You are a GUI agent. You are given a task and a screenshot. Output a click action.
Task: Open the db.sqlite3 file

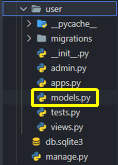64,142
